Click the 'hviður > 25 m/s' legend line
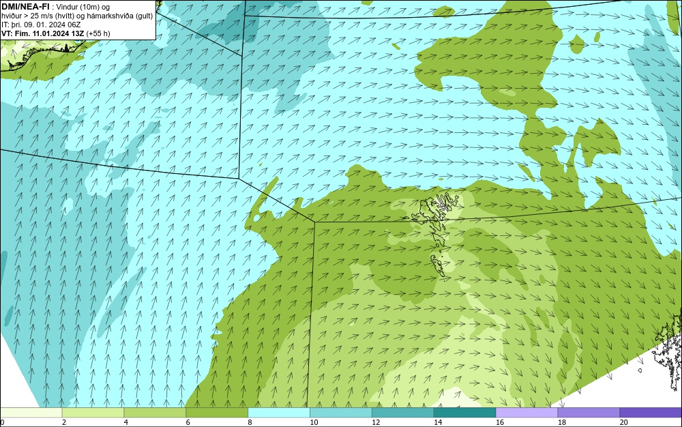Viewport: 682px width, 427px height. click(x=77, y=16)
